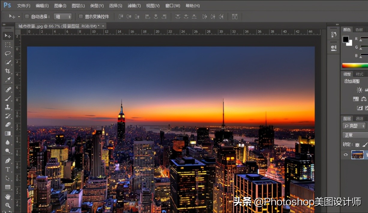Click the Levels adjustment icon
368x213 pixels.
(366, 90)
